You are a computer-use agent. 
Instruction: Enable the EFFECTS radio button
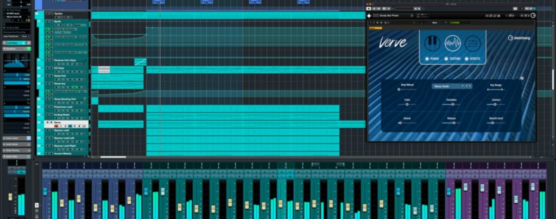[x=466, y=59]
